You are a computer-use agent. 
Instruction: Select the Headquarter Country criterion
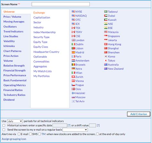point(46,52)
